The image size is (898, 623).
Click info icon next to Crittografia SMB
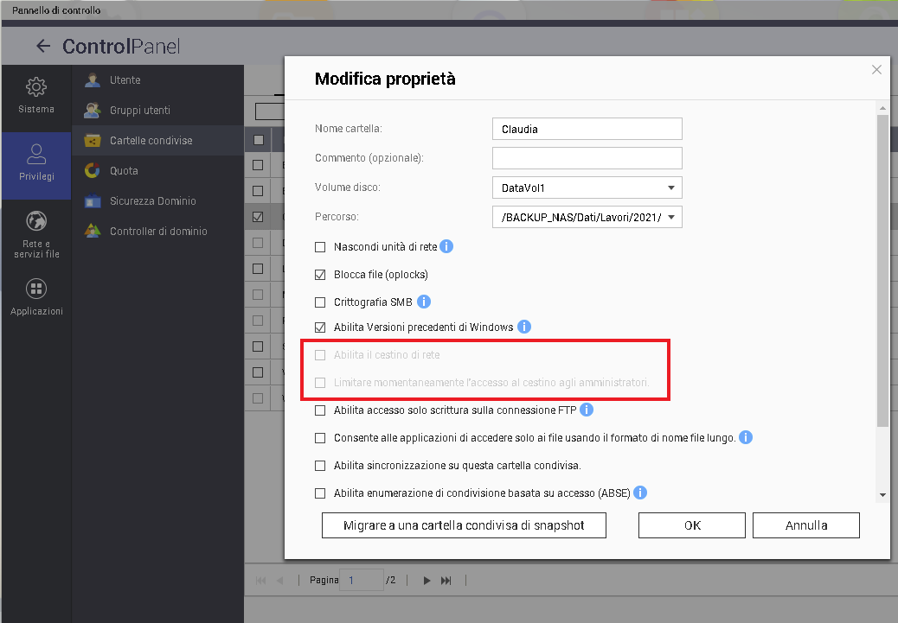click(x=424, y=302)
